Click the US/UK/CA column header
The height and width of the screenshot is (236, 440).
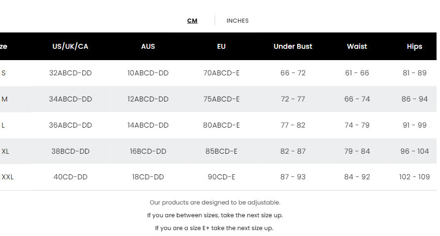[70, 46]
